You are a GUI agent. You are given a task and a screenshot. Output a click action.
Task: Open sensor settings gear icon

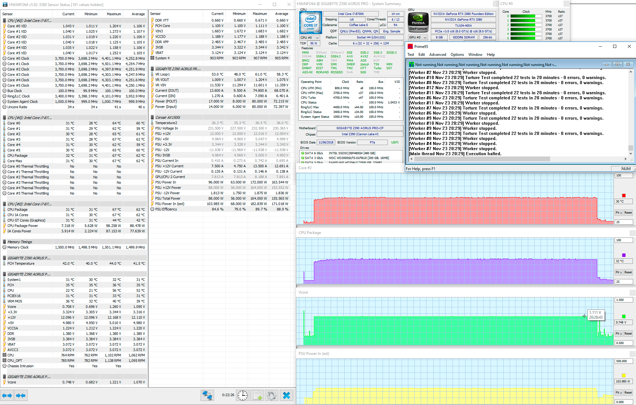tap(271, 395)
